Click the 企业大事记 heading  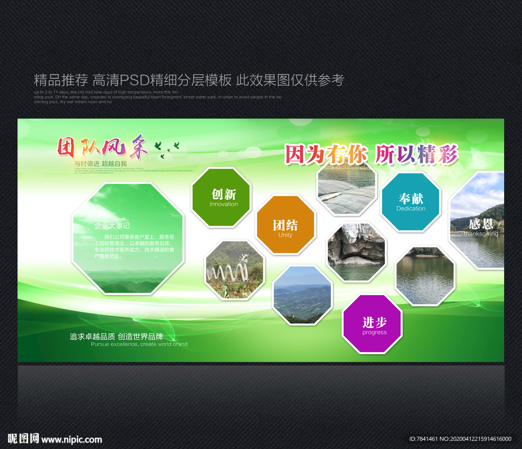(x=112, y=226)
